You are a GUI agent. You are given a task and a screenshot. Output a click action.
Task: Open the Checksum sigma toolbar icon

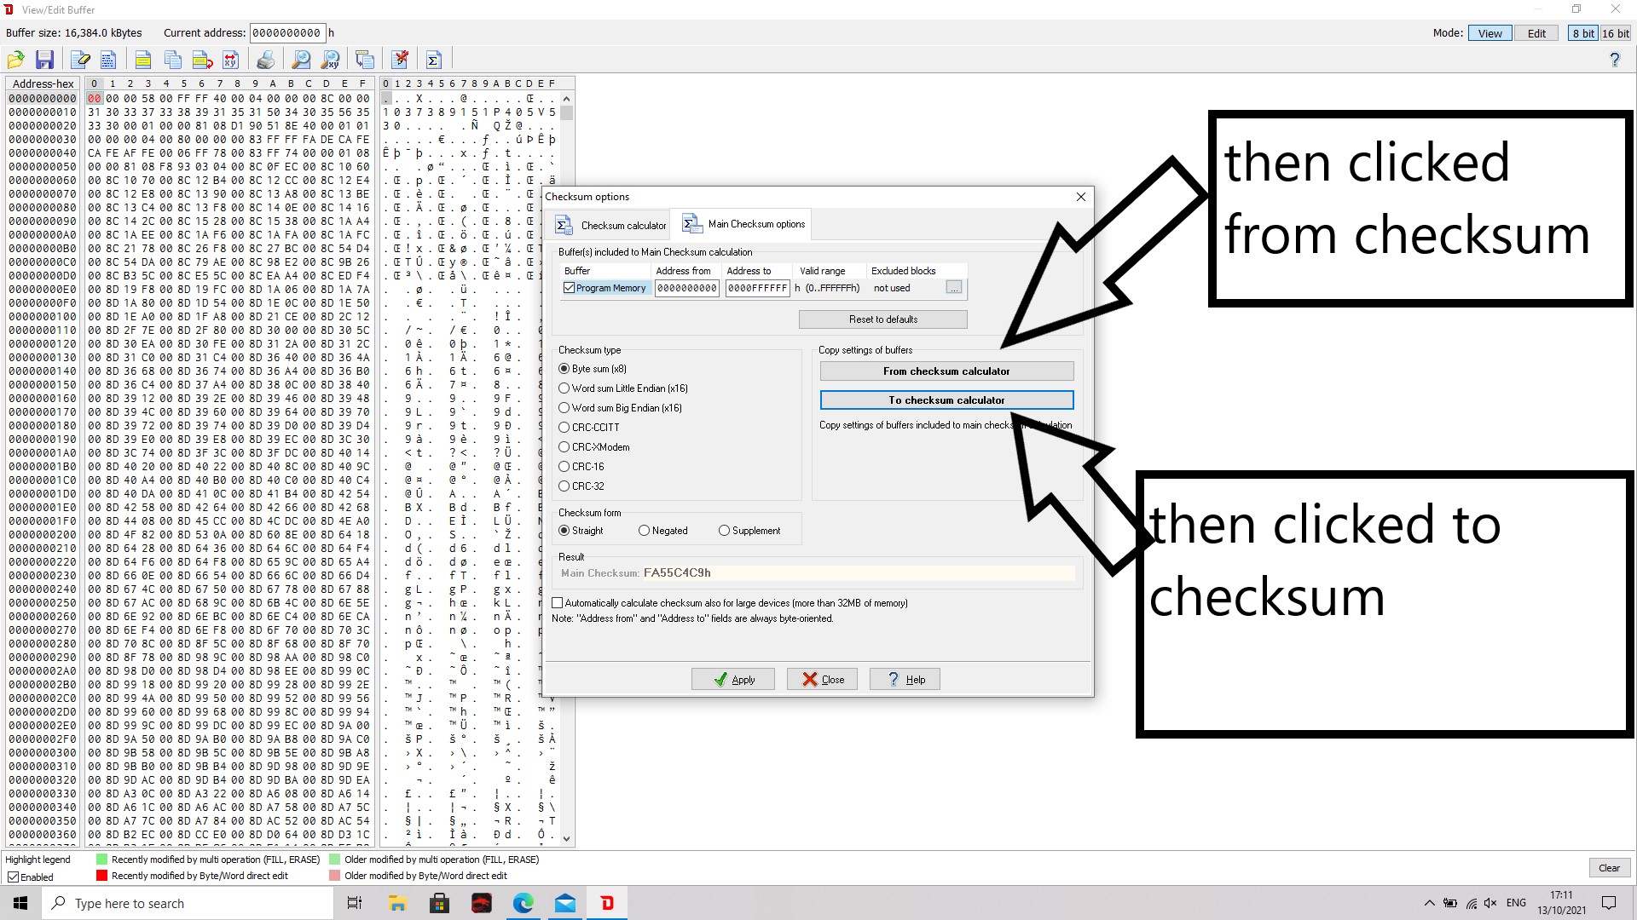pos(433,60)
